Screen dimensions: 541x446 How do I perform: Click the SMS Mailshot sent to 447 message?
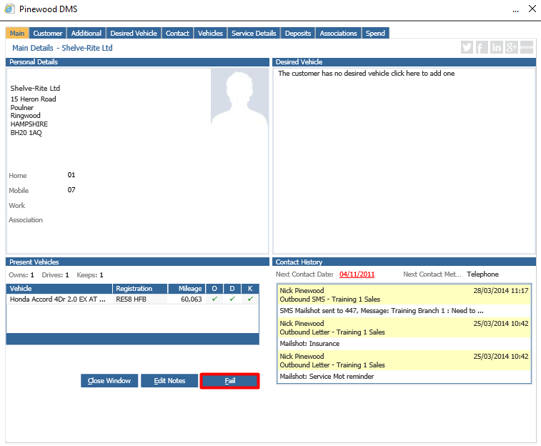[381, 310]
